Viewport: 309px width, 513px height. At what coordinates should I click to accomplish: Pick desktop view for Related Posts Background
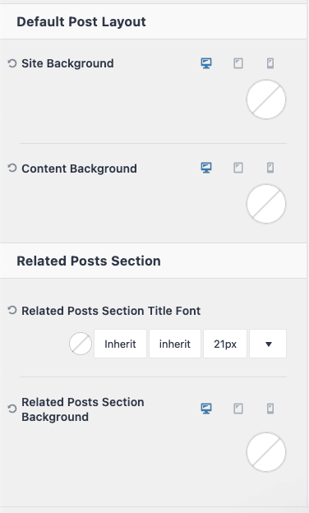[x=206, y=409]
